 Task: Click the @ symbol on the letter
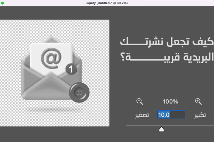51,57
